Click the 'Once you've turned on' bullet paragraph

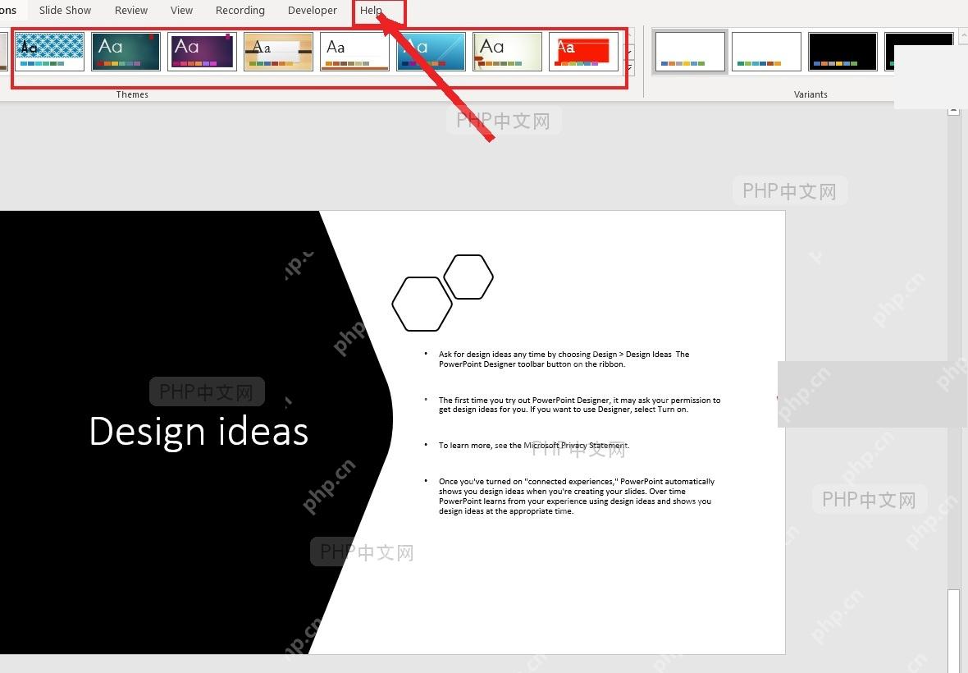tap(577, 496)
